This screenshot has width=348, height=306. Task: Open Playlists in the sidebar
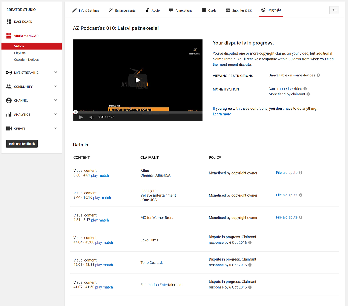click(20, 53)
